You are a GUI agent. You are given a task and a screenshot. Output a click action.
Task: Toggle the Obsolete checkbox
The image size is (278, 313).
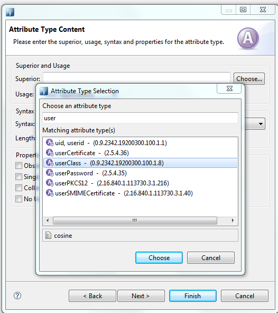pos(18,165)
